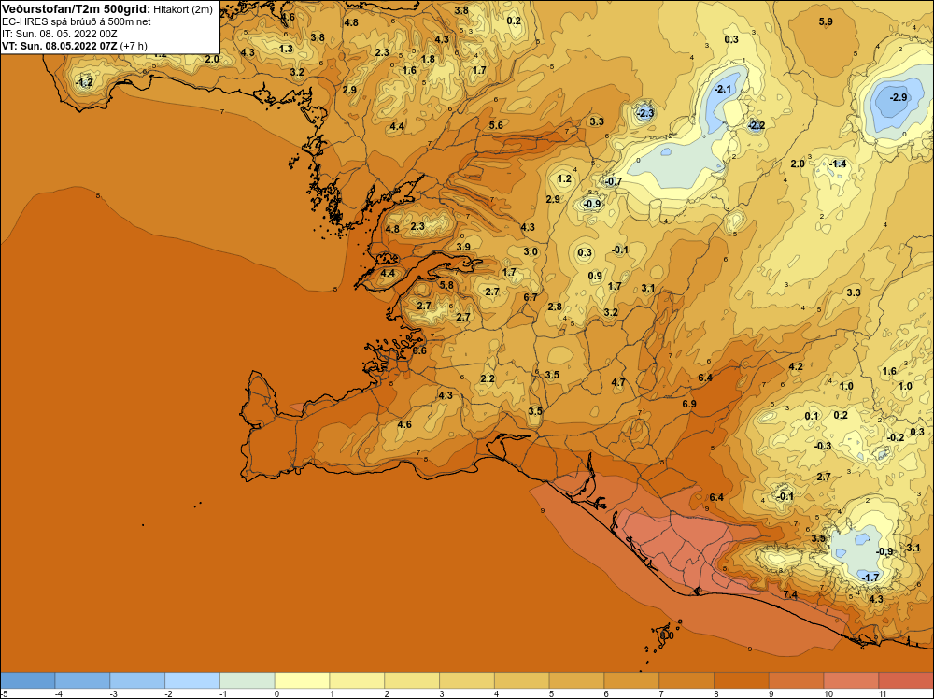Click the temperature value 7.4
The width and height of the screenshot is (934, 699).
pyautogui.click(x=790, y=594)
